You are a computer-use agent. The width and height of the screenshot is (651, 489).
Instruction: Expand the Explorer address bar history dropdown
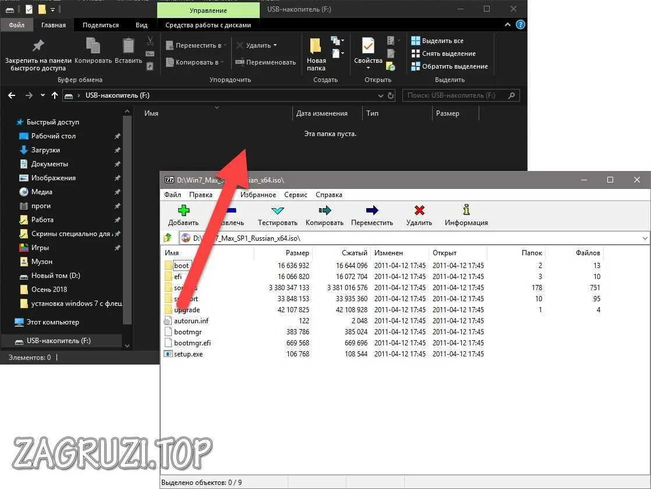(380, 96)
